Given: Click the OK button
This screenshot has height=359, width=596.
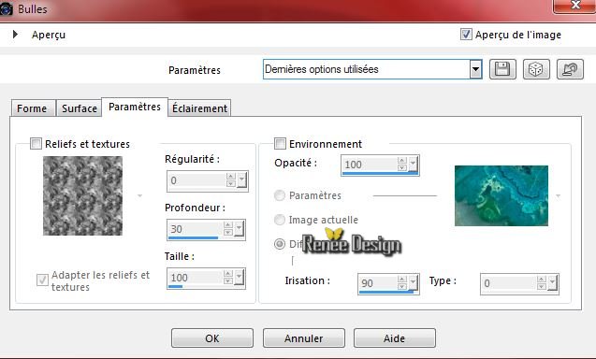Looking at the screenshot, I should pyautogui.click(x=212, y=338).
